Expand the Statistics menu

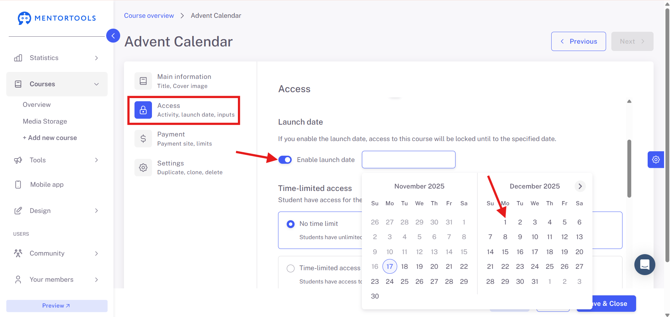57,58
